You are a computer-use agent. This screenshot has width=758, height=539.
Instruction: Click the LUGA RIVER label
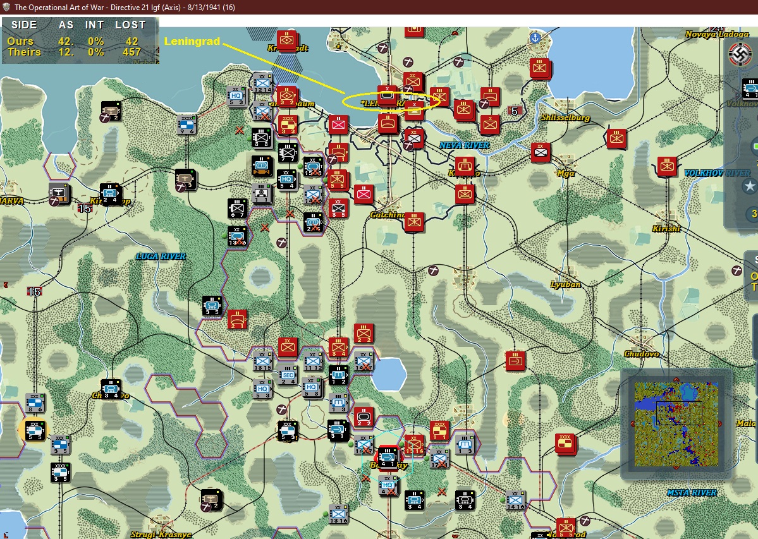(161, 257)
